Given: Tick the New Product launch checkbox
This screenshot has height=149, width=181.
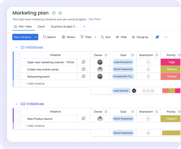Looking at the screenshot, I should pyautogui.click(x=17, y=119).
